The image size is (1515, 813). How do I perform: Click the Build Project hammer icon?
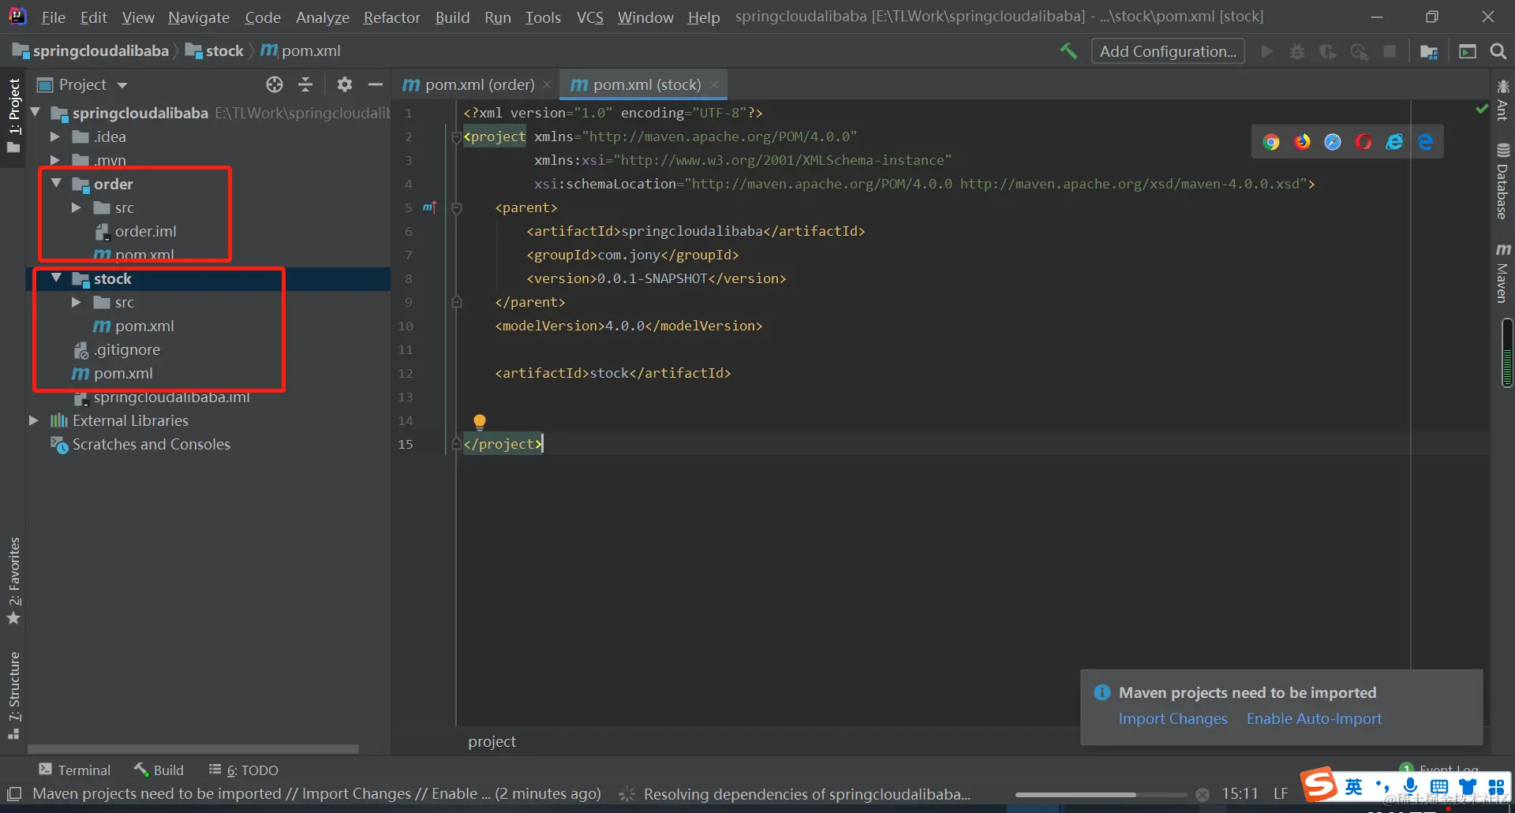point(1068,51)
